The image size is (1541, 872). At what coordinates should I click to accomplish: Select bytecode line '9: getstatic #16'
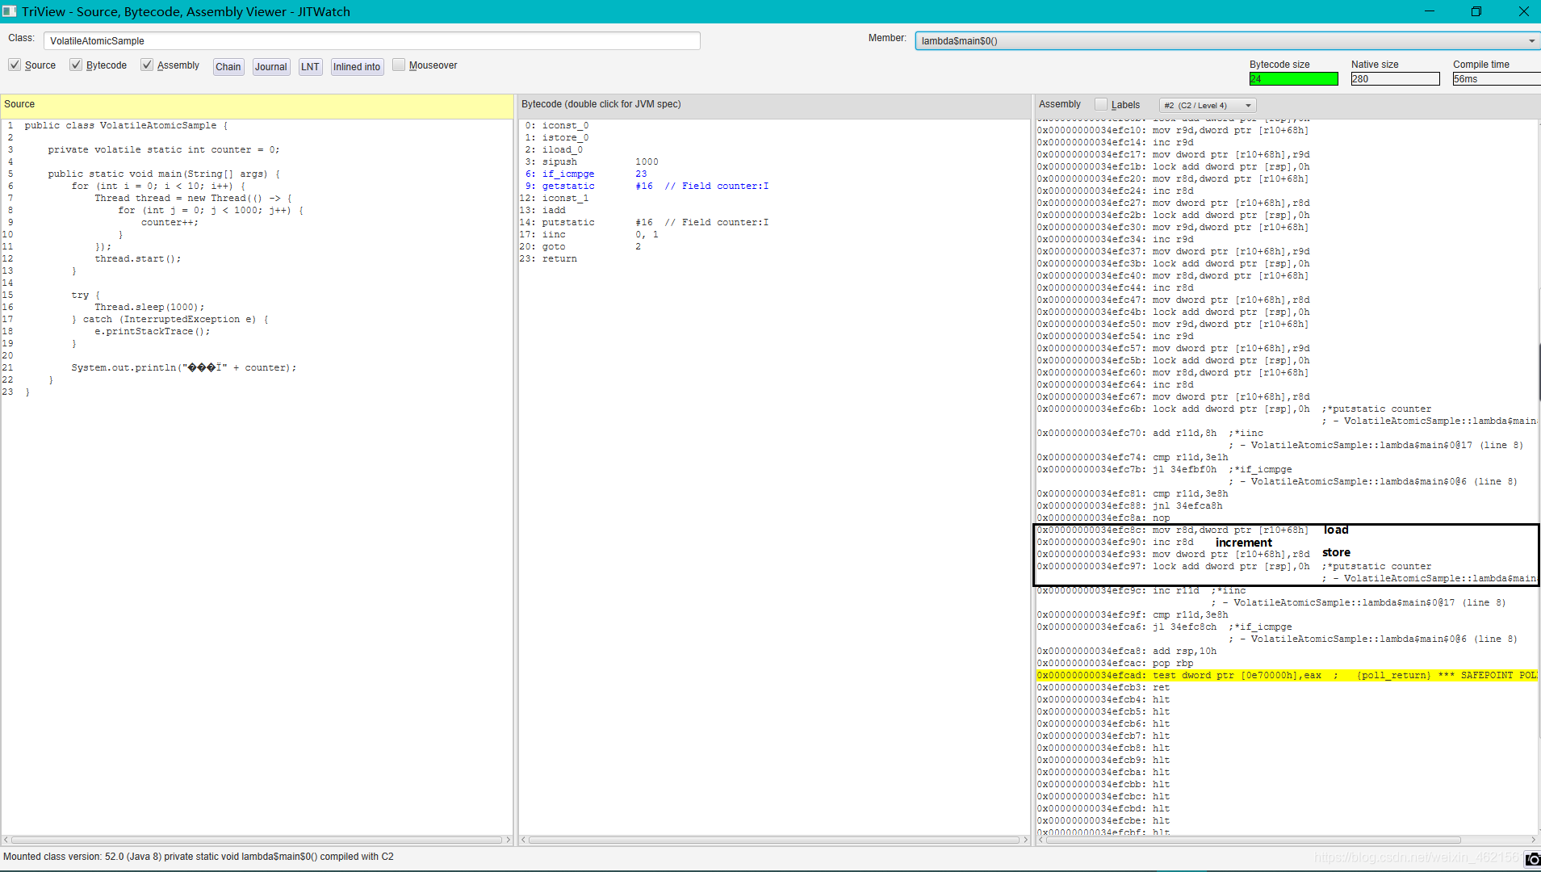coord(647,186)
